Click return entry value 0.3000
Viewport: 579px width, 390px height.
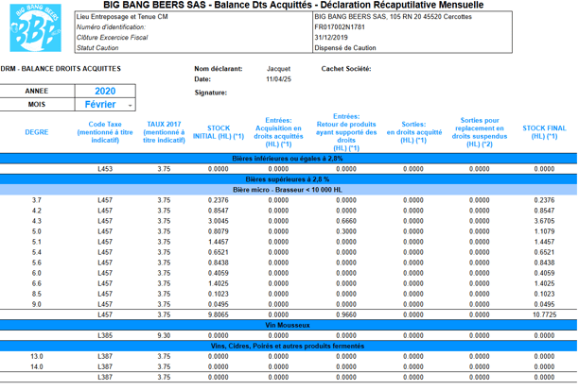click(346, 231)
